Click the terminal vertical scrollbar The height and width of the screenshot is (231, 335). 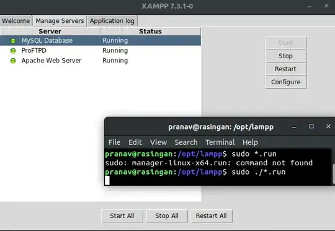point(334,173)
